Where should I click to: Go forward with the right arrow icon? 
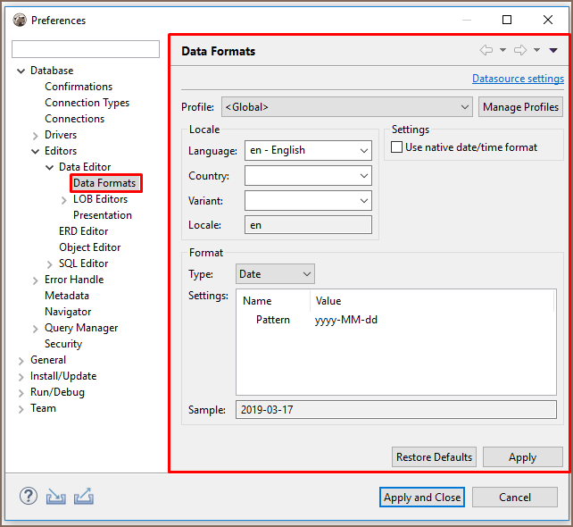click(520, 50)
